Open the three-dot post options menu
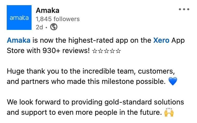 184,10
